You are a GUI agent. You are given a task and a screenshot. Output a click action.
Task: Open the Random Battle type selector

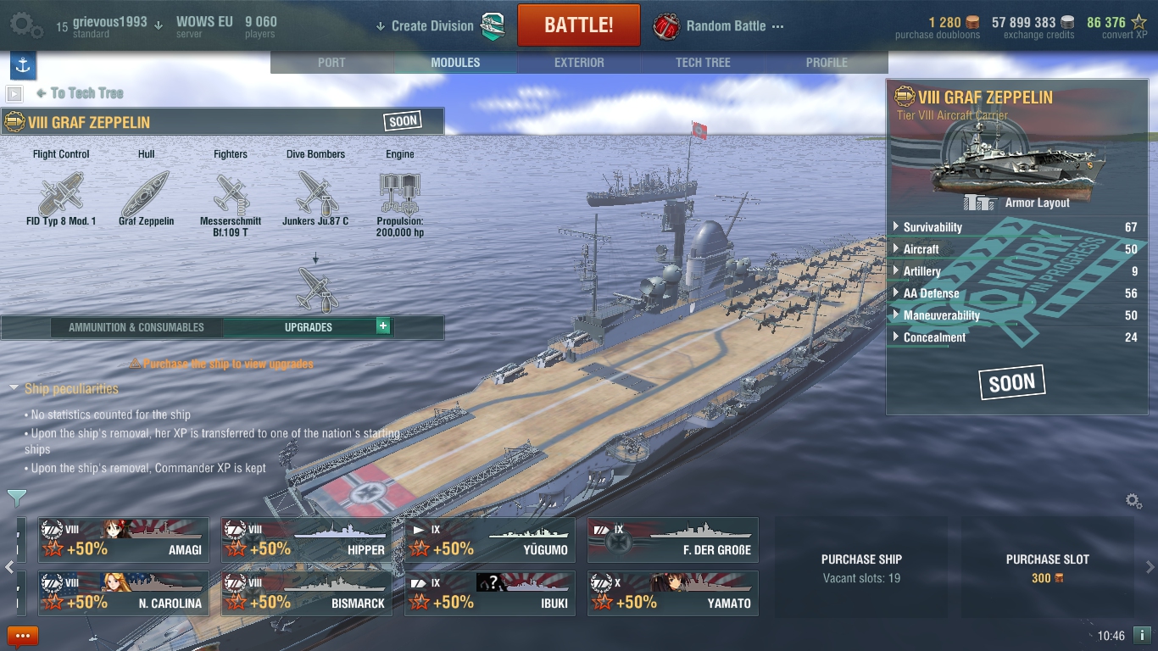click(719, 26)
